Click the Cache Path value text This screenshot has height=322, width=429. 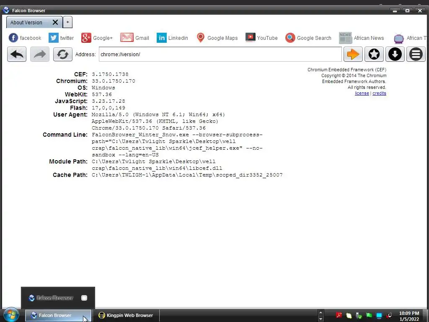[187, 175]
